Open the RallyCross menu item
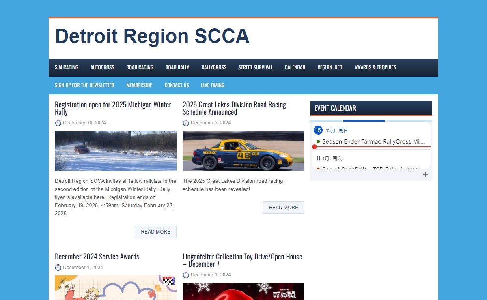487x300 pixels. 214,67
